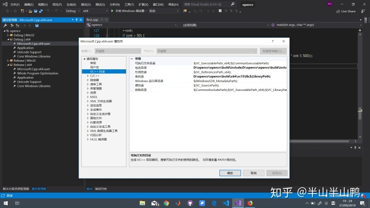Click the bookmark icon in the toolbar
370x208 pixels.
(x=220, y=11)
